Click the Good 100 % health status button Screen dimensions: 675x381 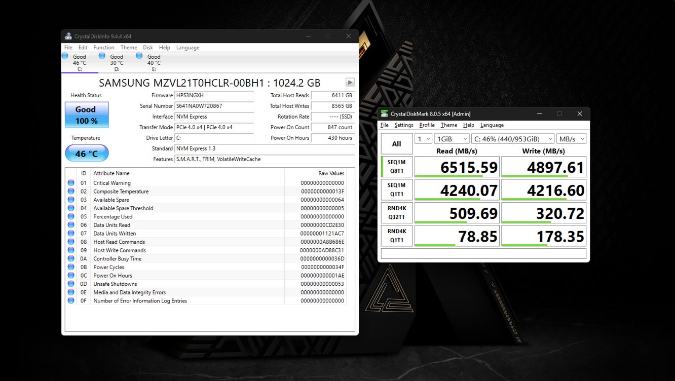pyautogui.click(x=87, y=115)
